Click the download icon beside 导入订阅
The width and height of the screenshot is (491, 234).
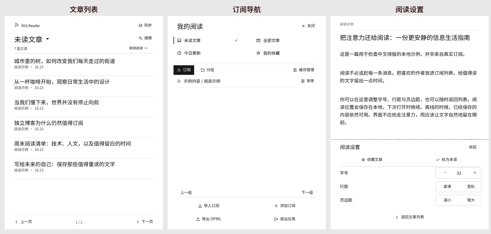[200, 206]
